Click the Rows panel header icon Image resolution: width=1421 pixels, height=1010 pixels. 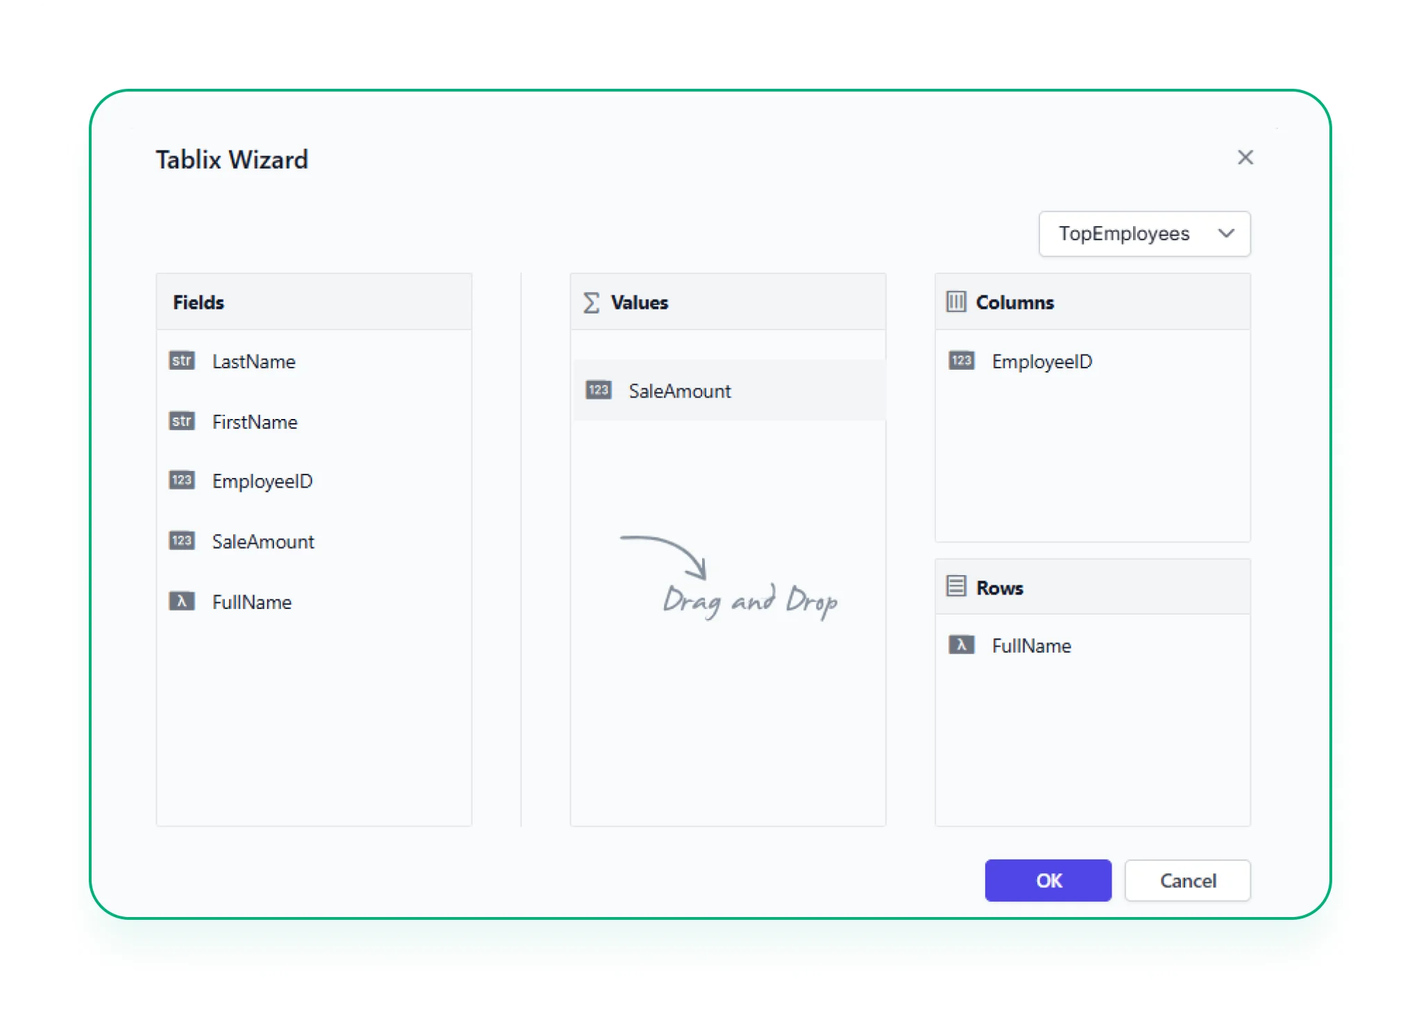coord(956,587)
